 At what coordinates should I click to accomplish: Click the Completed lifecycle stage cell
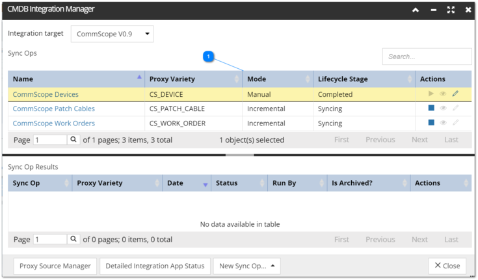click(x=364, y=94)
